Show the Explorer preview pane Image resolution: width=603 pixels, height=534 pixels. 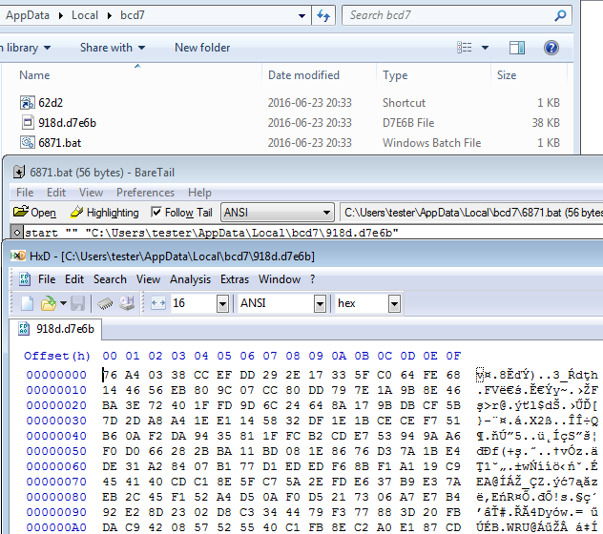[x=516, y=48]
